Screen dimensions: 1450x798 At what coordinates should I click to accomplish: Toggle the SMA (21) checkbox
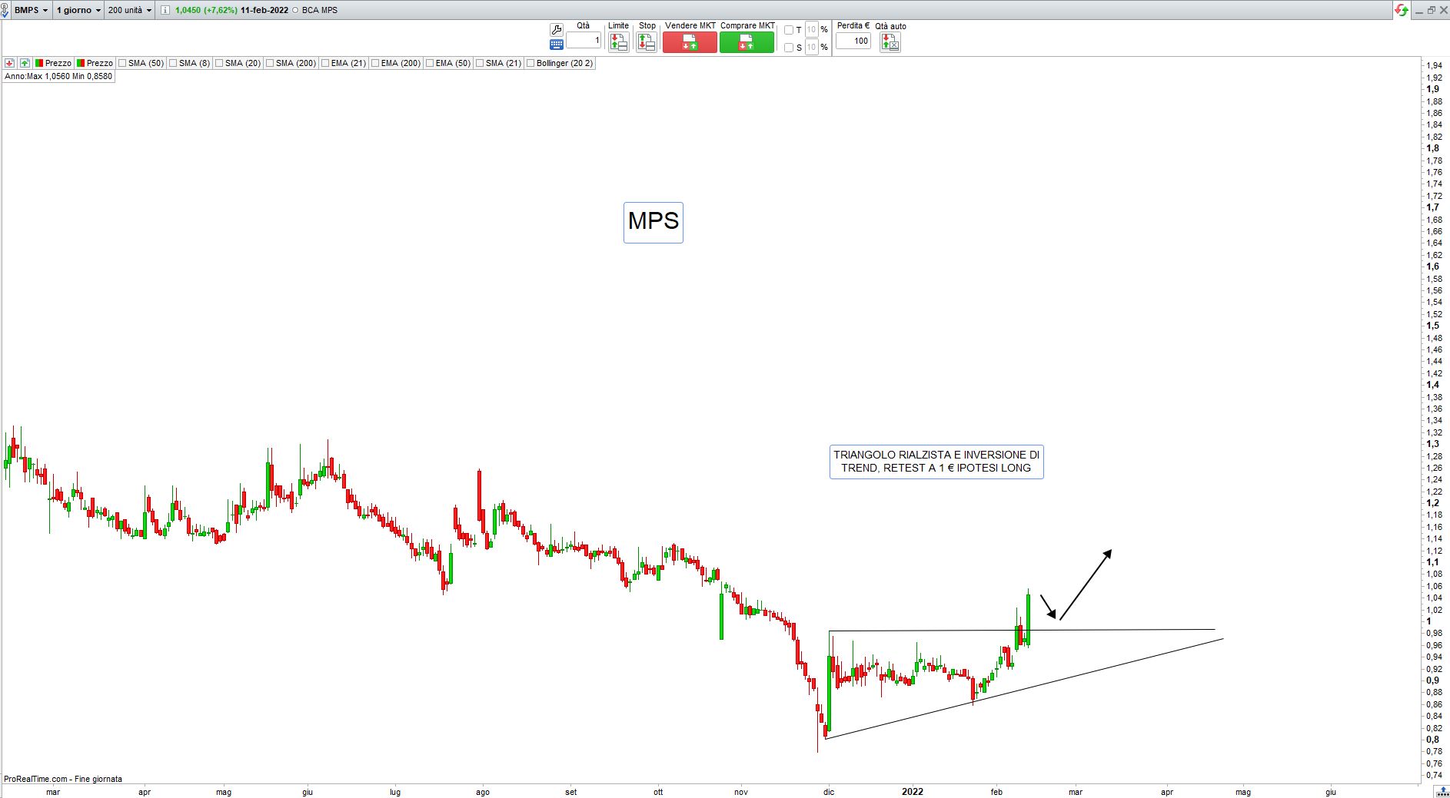[480, 63]
